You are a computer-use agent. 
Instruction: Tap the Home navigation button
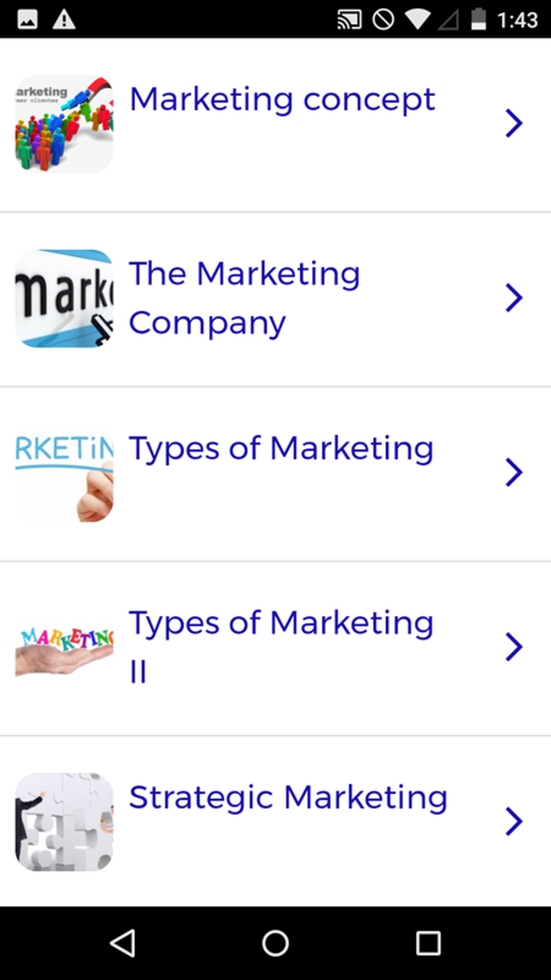pos(275,943)
